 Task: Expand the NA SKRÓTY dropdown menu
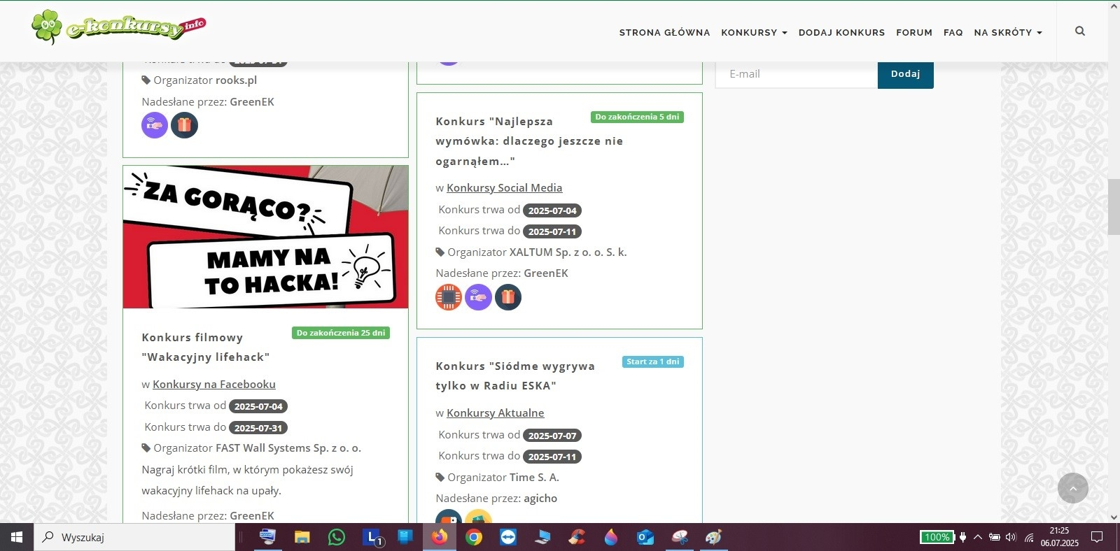coord(1007,32)
